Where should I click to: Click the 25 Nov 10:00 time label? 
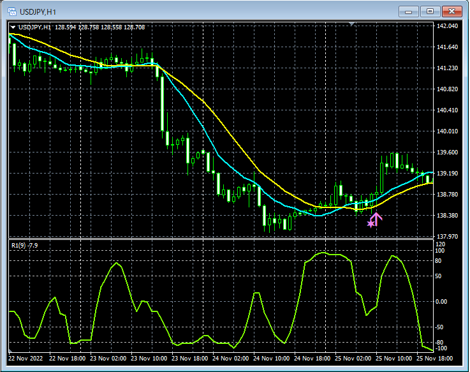(x=393, y=359)
